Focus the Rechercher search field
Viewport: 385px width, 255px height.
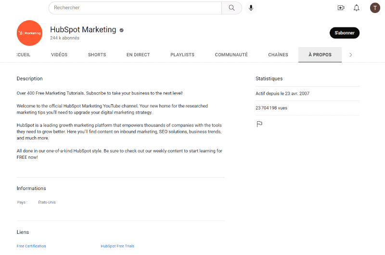click(x=135, y=8)
